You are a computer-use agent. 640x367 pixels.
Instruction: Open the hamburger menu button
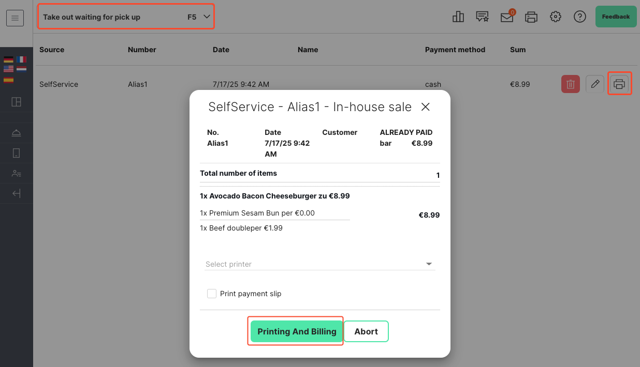click(15, 18)
